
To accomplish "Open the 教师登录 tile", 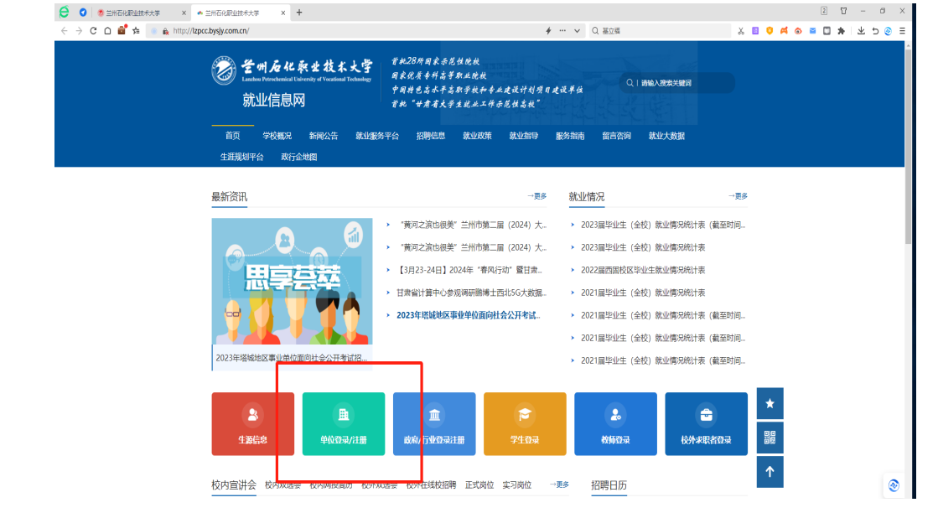I will click(615, 423).
